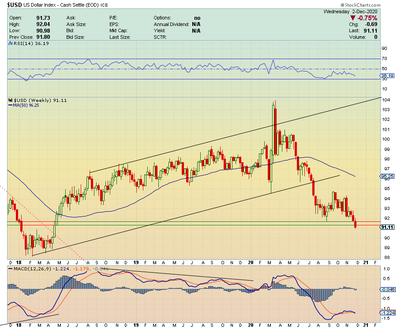
Task: Click the StockCharts.com copyright icon
Action: coord(342,5)
